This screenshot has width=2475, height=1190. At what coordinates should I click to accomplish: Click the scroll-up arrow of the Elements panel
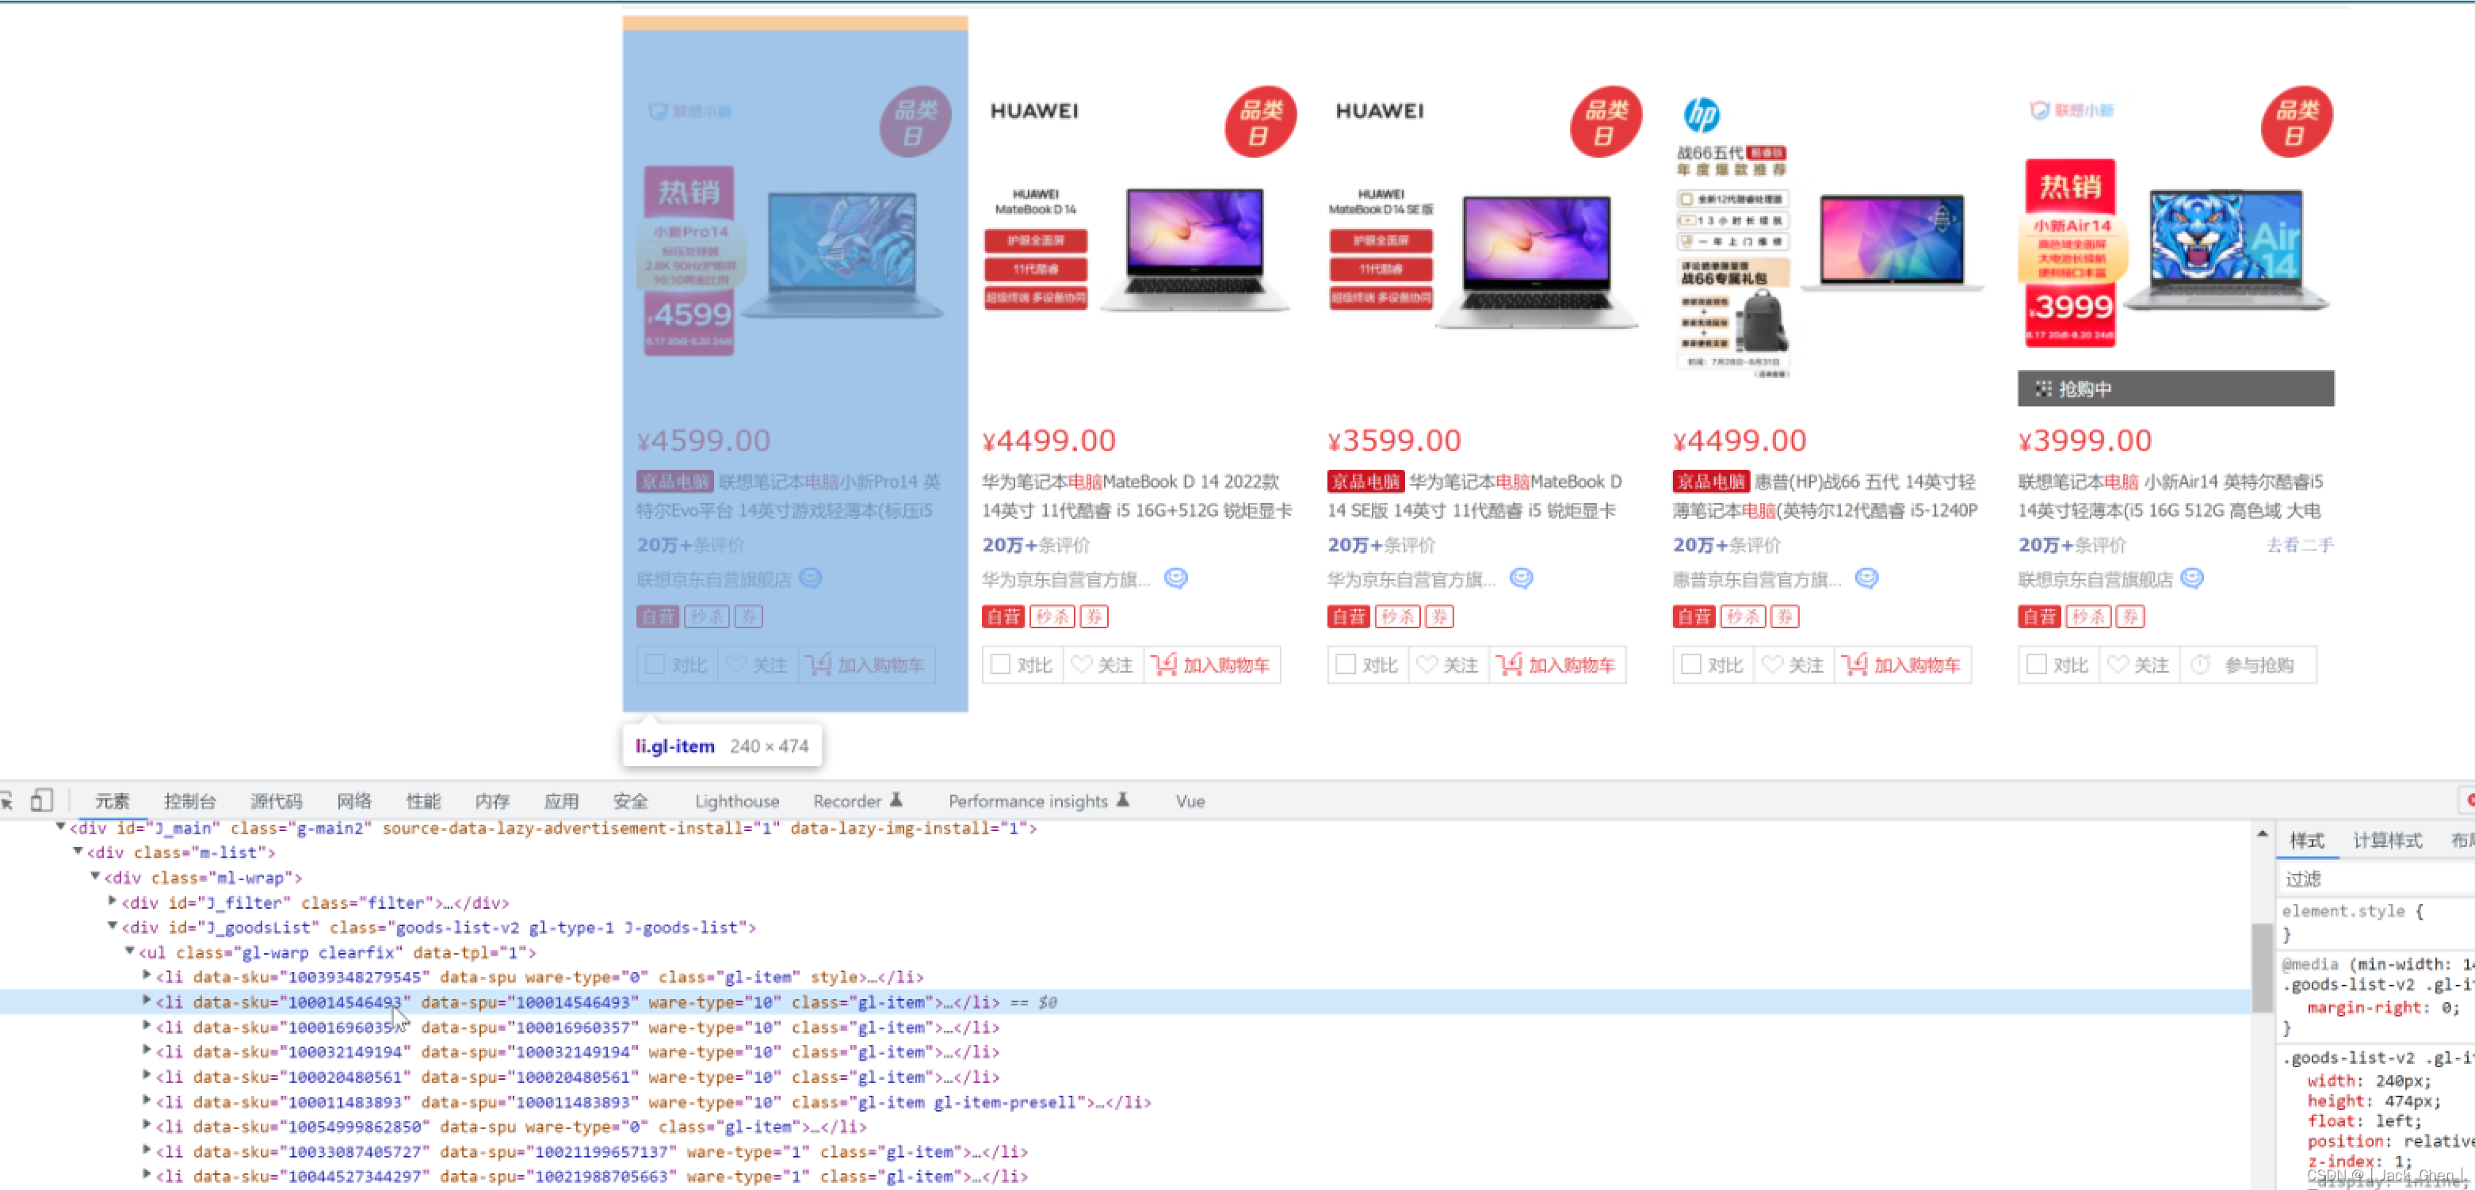point(2262,833)
